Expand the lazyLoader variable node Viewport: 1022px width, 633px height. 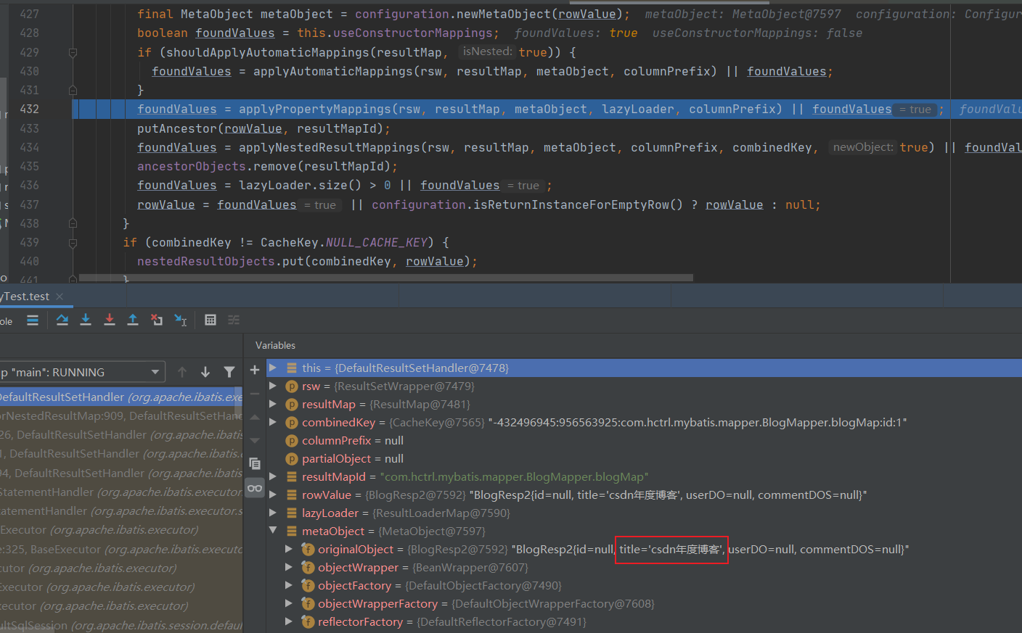tap(273, 513)
